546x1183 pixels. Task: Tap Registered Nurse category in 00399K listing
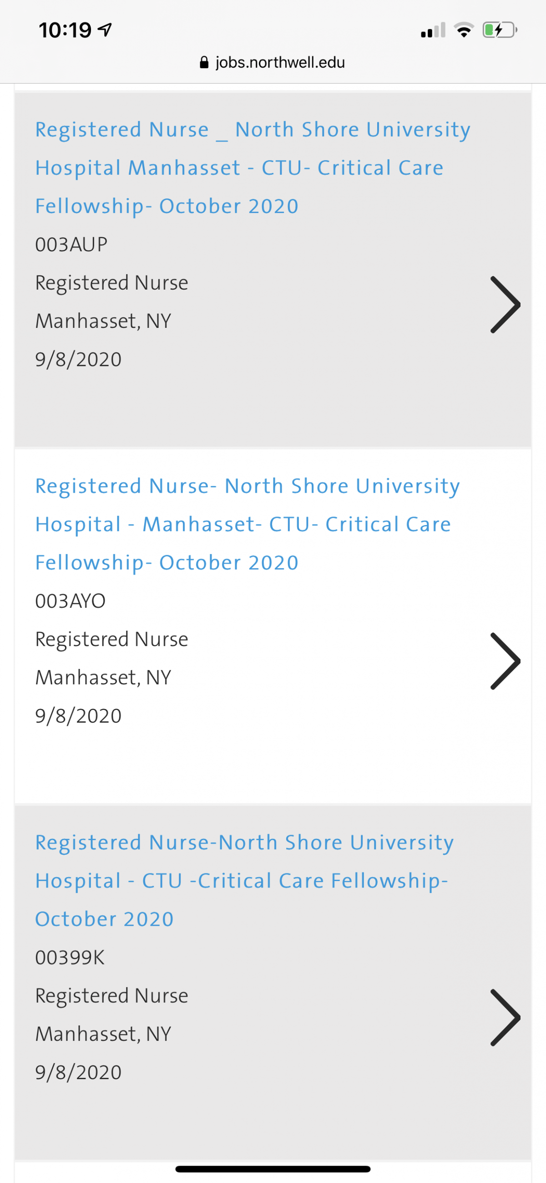point(112,996)
